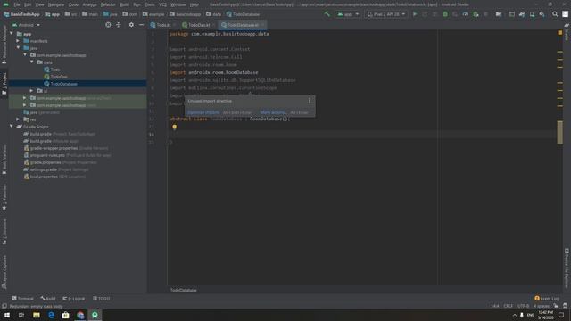571x321 pixels.
Task: Select gradle.properties in the project tree
Action: click(46, 162)
